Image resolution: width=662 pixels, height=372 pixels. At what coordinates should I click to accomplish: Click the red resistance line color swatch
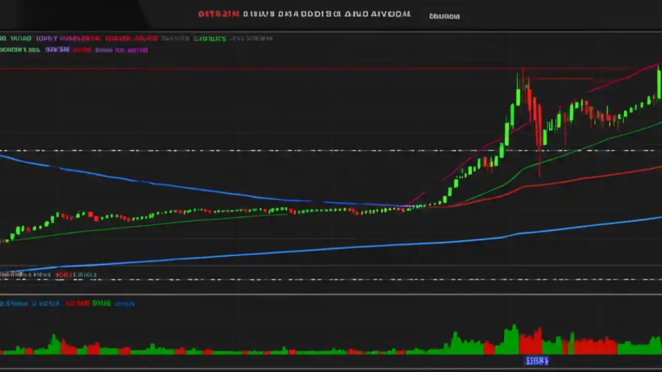[82, 50]
